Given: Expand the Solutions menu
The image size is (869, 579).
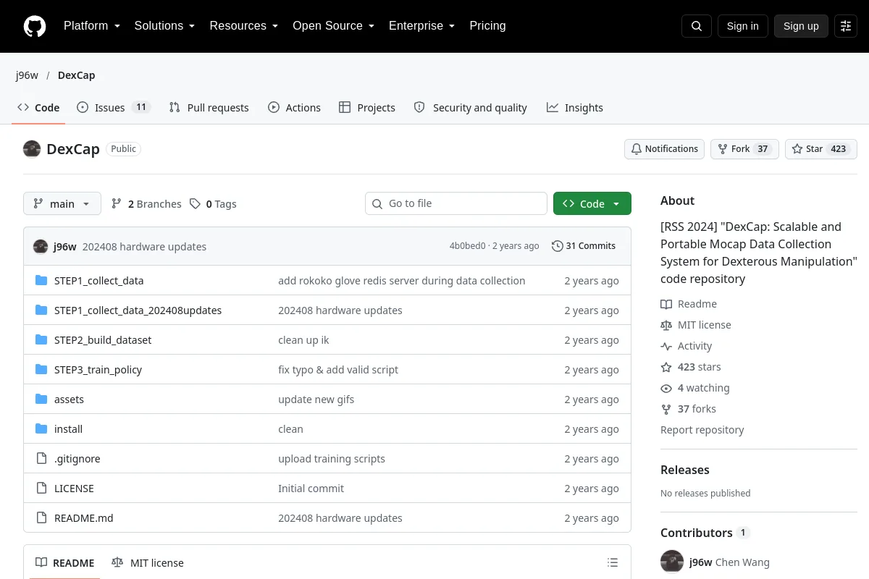Looking at the screenshot, I should click(x=164, y=26).
